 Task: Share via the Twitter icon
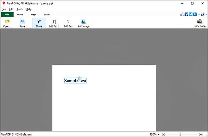click(191, 14)
